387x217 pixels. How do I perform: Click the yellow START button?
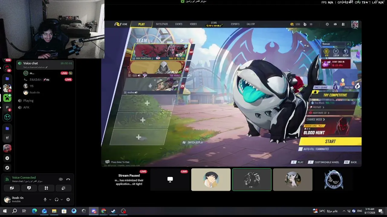(330, 141)
